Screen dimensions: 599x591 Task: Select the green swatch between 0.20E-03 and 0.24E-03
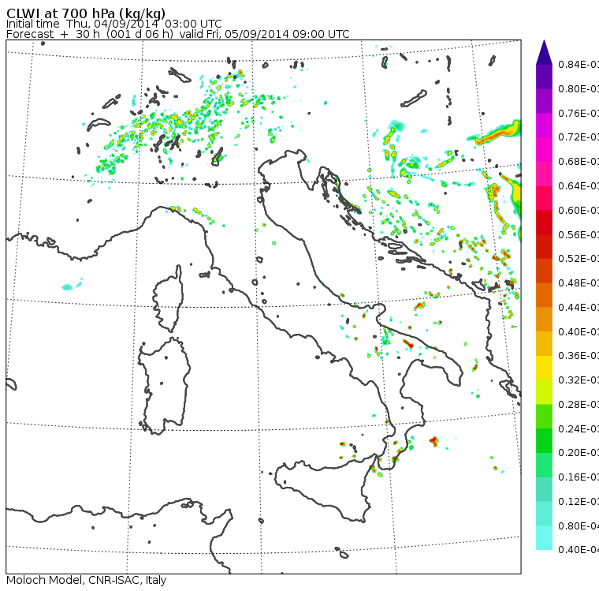[x=544, y=440]
